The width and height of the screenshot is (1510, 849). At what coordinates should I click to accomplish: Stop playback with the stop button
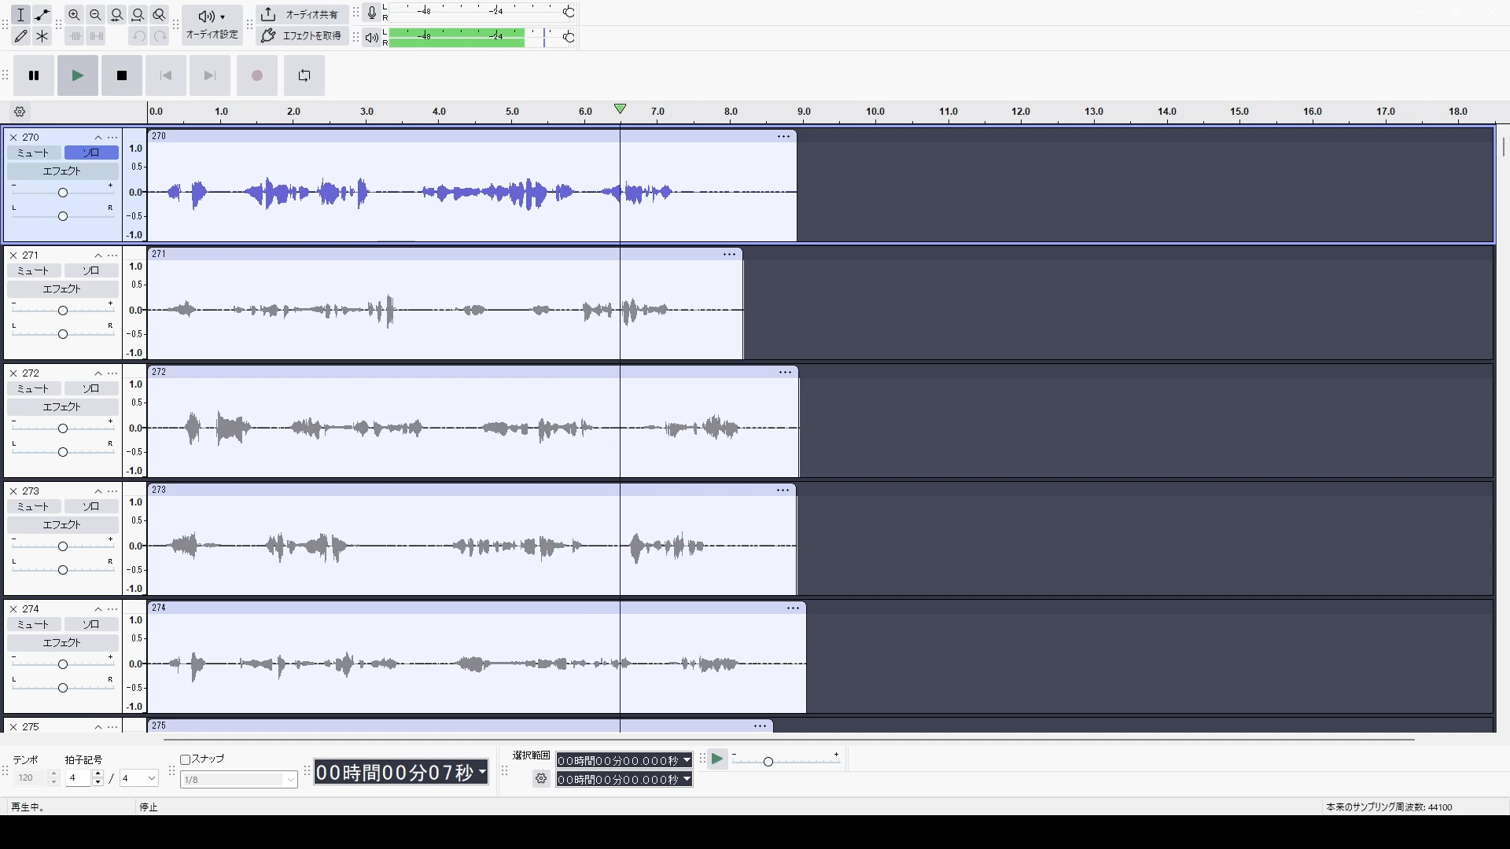click(x=122, y=75)
